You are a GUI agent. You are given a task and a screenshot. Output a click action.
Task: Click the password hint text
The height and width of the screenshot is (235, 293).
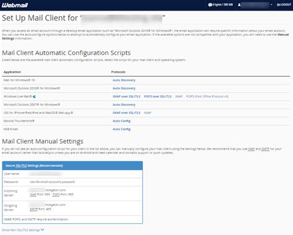pos(53,182)
